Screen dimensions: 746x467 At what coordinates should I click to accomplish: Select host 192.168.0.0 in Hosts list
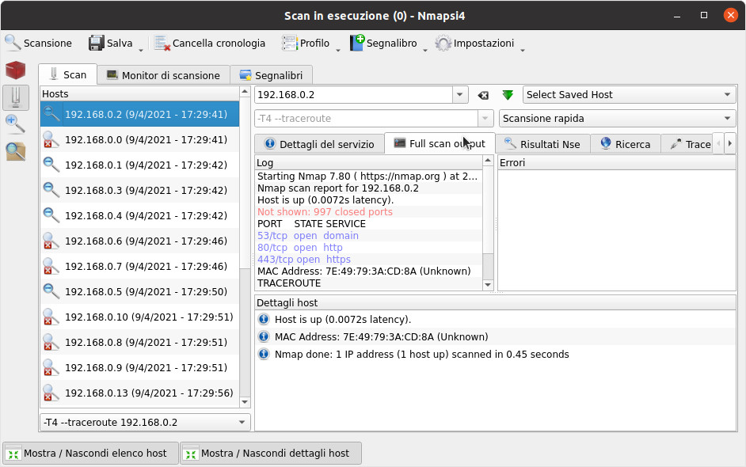[x=139, y=140]
